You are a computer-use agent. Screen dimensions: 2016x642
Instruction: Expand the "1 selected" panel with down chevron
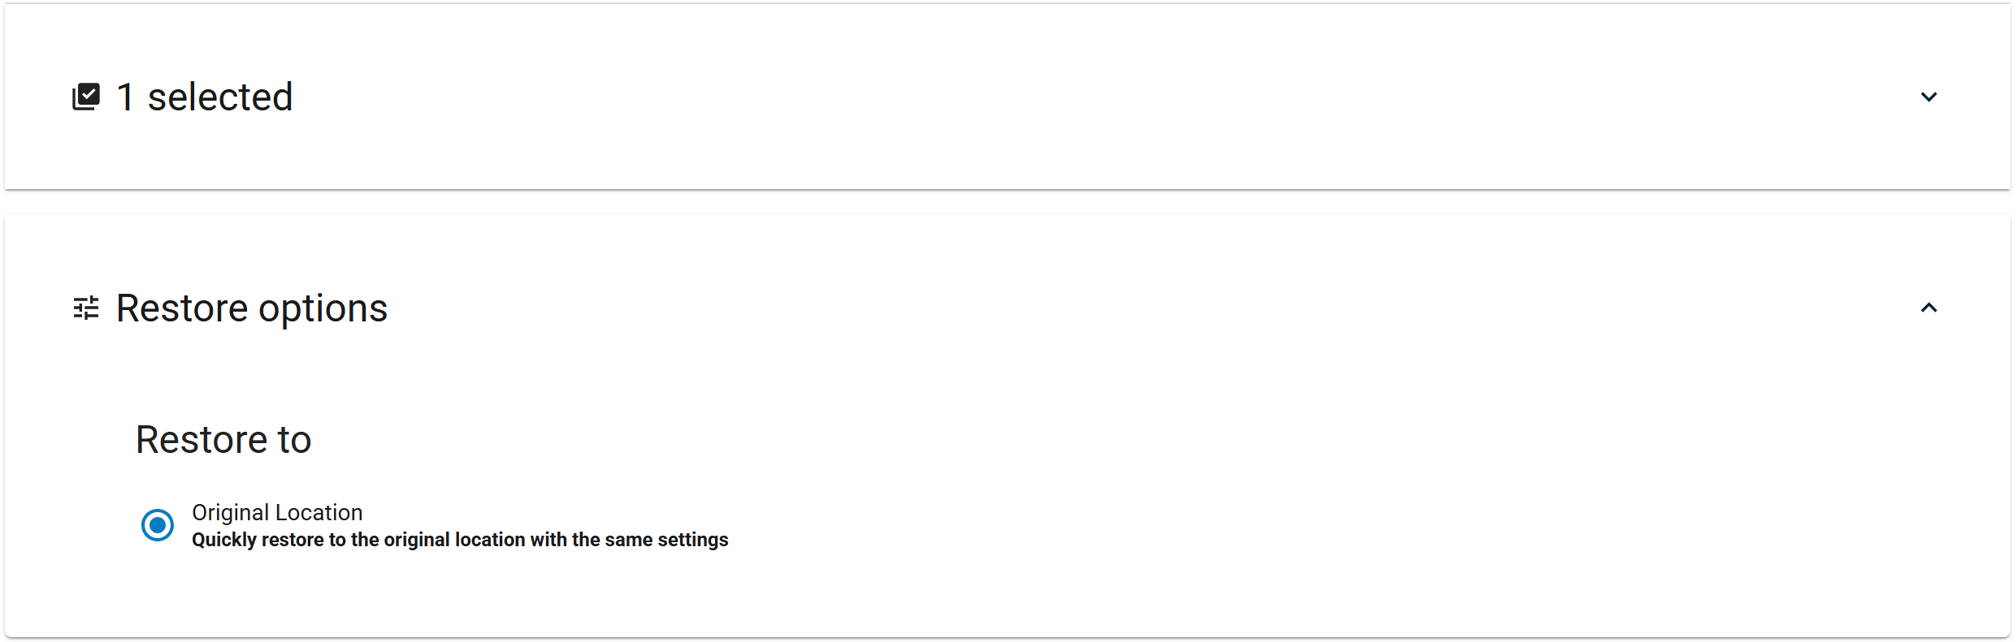(x=1929, y=97)
